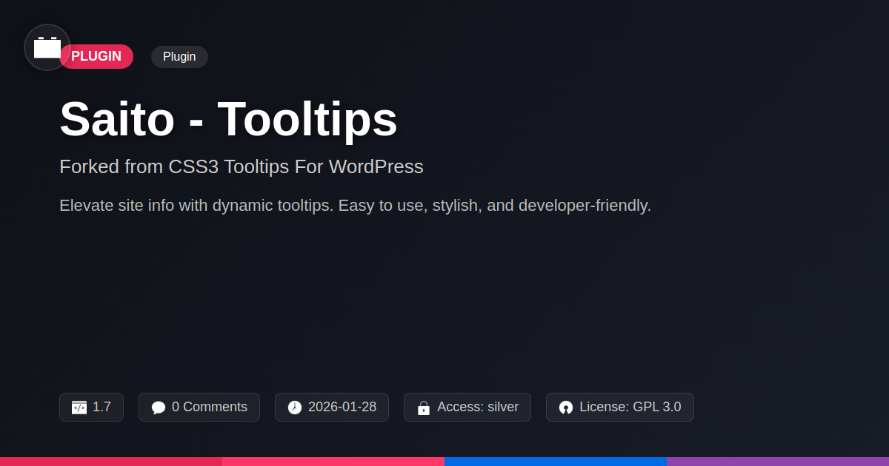Click the comments speech bubble icon
The height and width of the screenshot is (466, 889).
click(159, 408)
